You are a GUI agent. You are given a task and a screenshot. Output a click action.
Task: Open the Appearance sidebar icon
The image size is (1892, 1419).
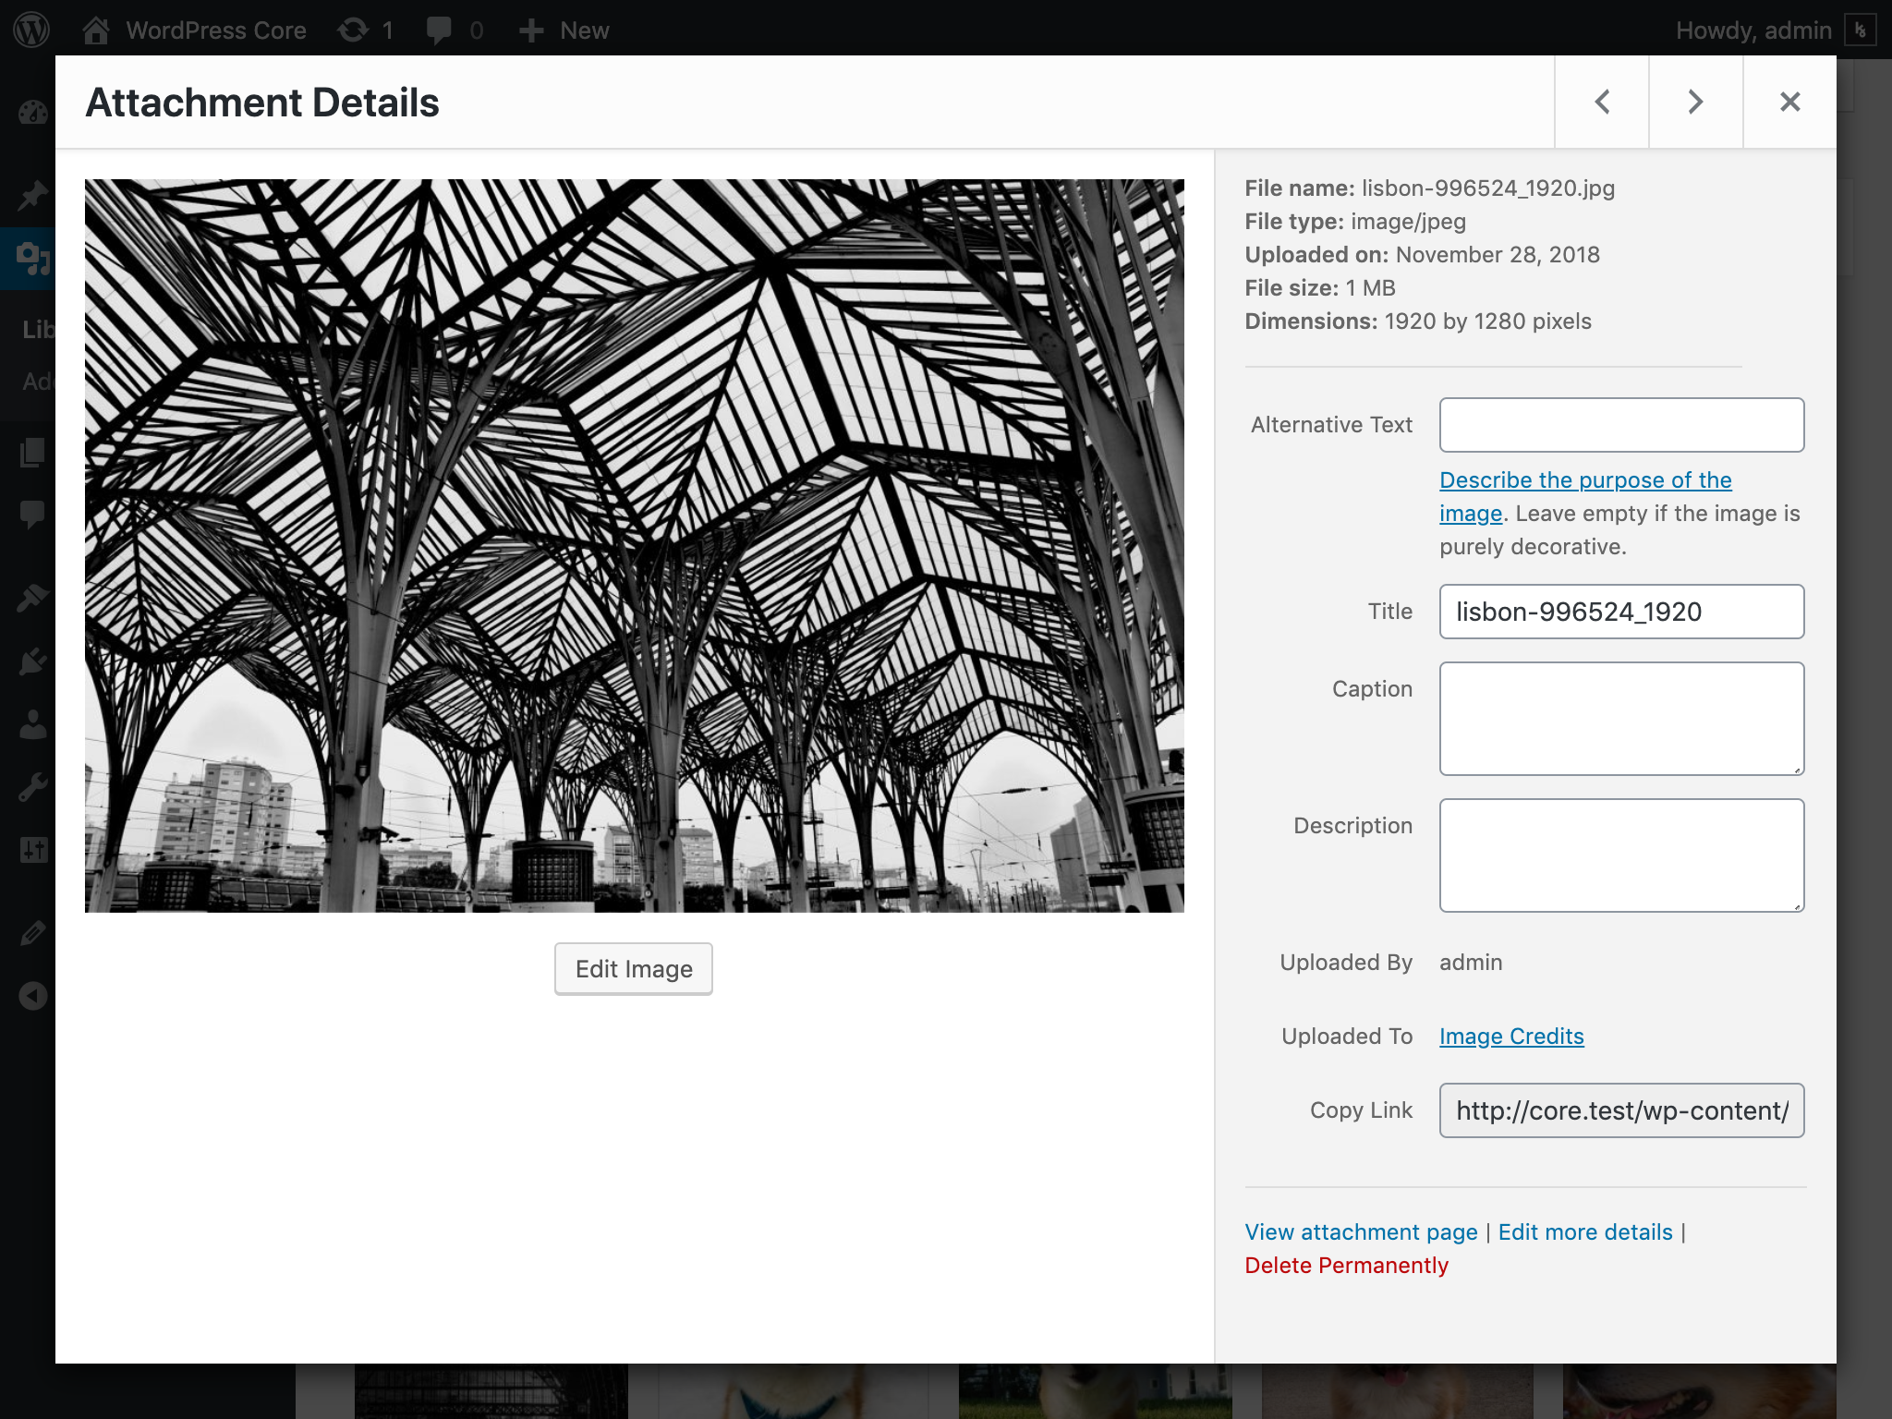tap(32, 598)
